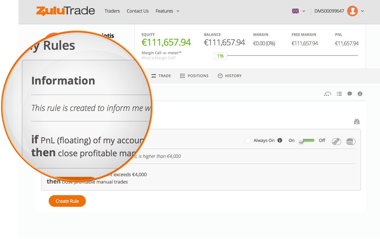Click the 1% Margin Call meter marker
The image size is (380, 239).
(220, 56)
